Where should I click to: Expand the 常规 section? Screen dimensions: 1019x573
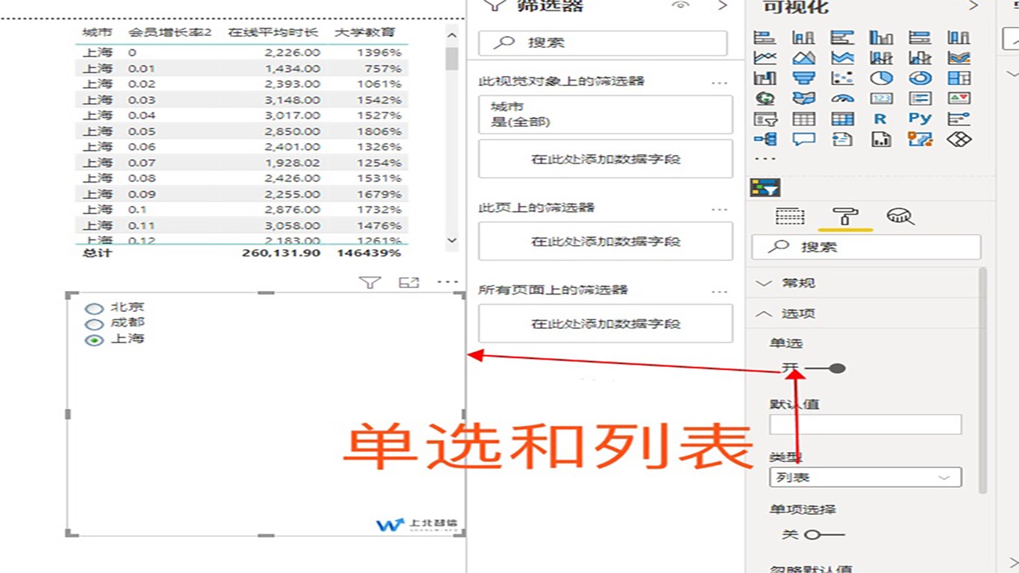click(x=864, y=283)
